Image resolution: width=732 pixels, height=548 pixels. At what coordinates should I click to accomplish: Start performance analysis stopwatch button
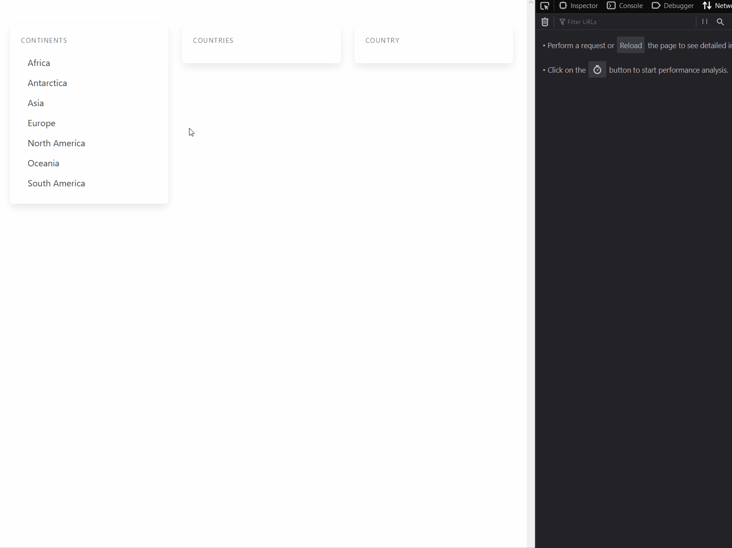tap(597, 70)
